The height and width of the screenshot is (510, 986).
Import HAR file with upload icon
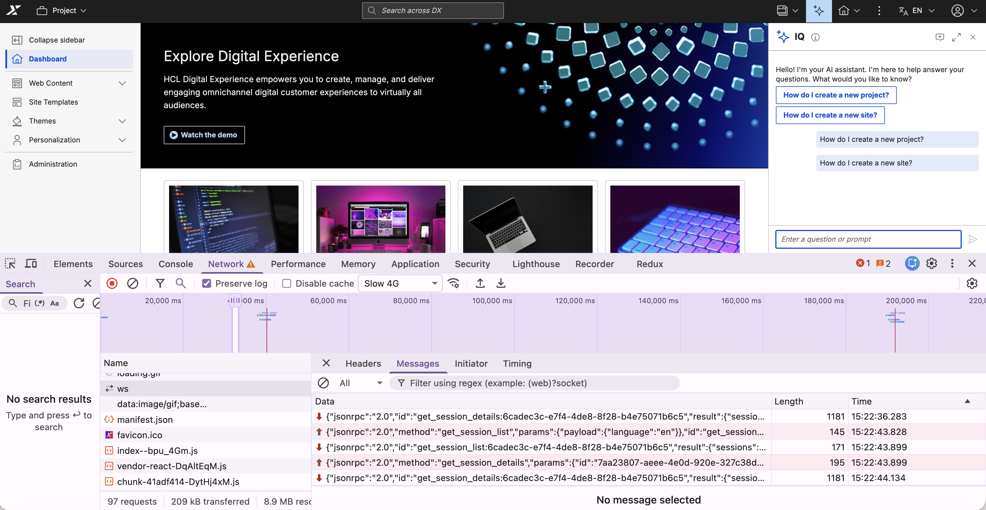[480, 283]
